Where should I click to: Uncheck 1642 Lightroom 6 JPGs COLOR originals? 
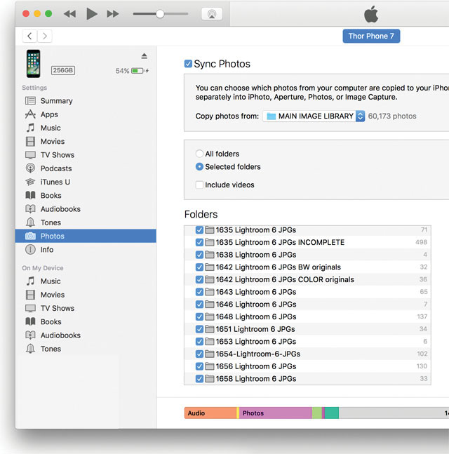pyautogui.click(x=199, y=279)
